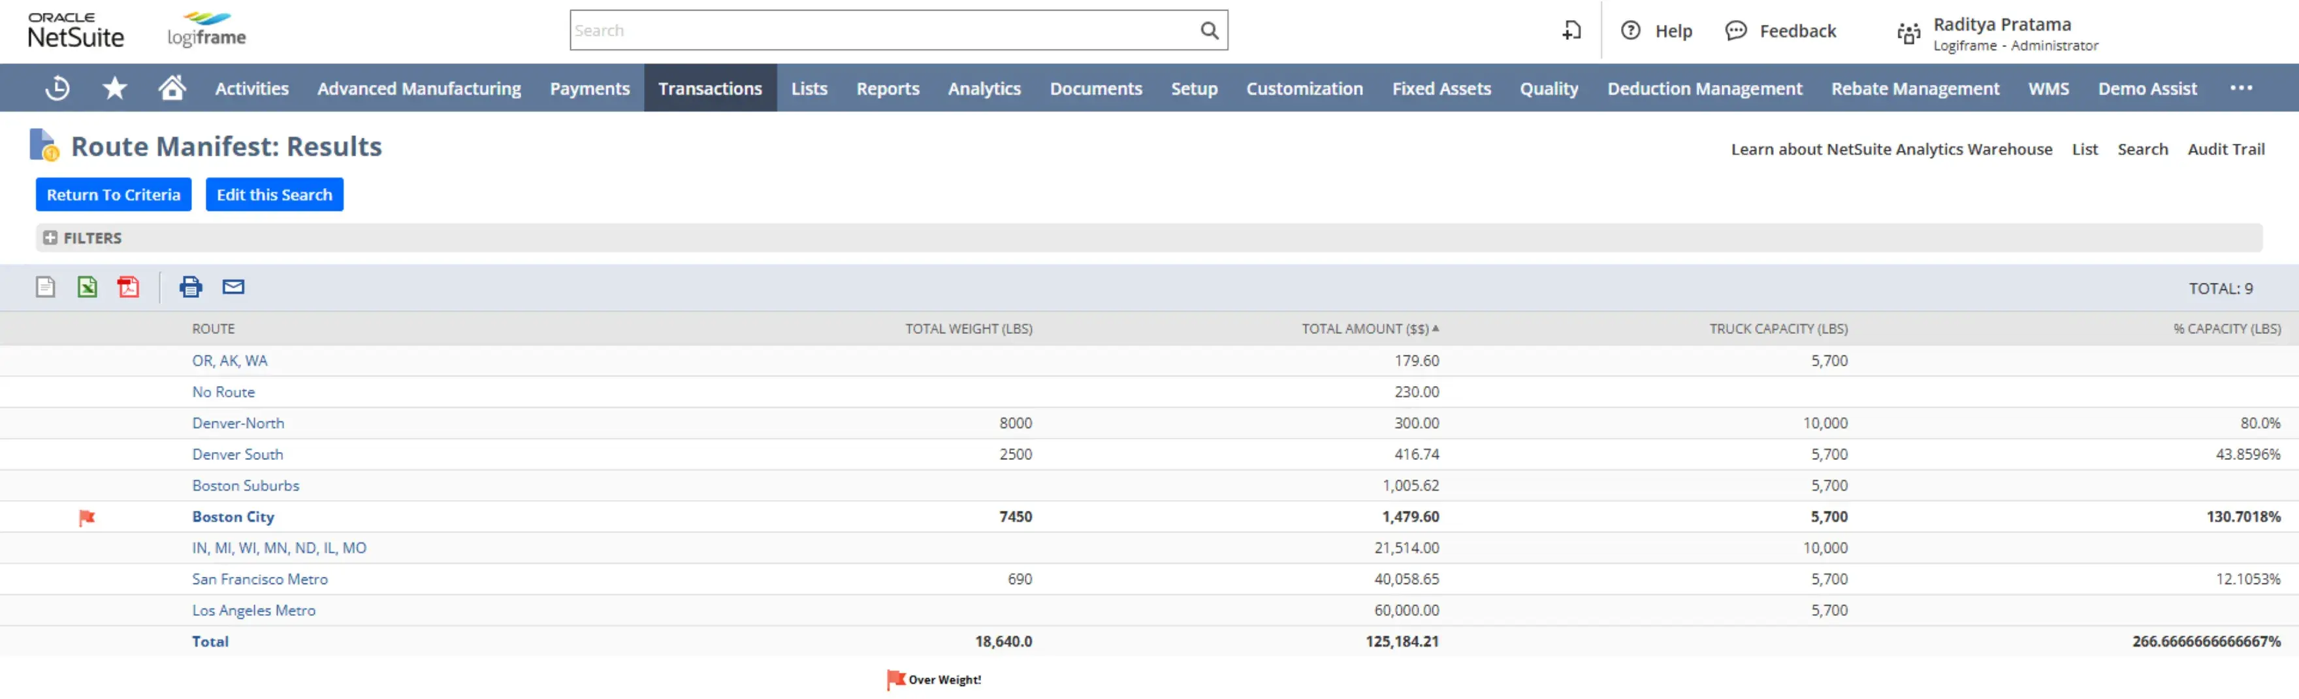The width and height of the screenshot is (2299, 699).
Task: Expand the FILTERS section
Action: coord(51,237)
